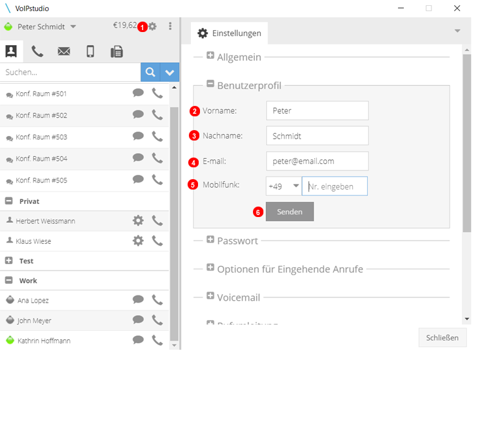Click the blue magnifier search button

point(150,72)
